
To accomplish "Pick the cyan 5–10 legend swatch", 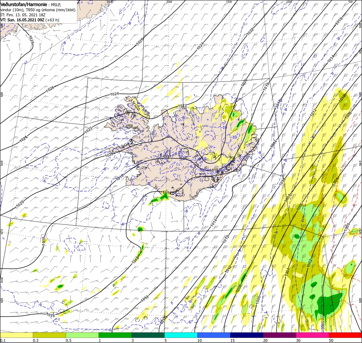I will point(181,335).
